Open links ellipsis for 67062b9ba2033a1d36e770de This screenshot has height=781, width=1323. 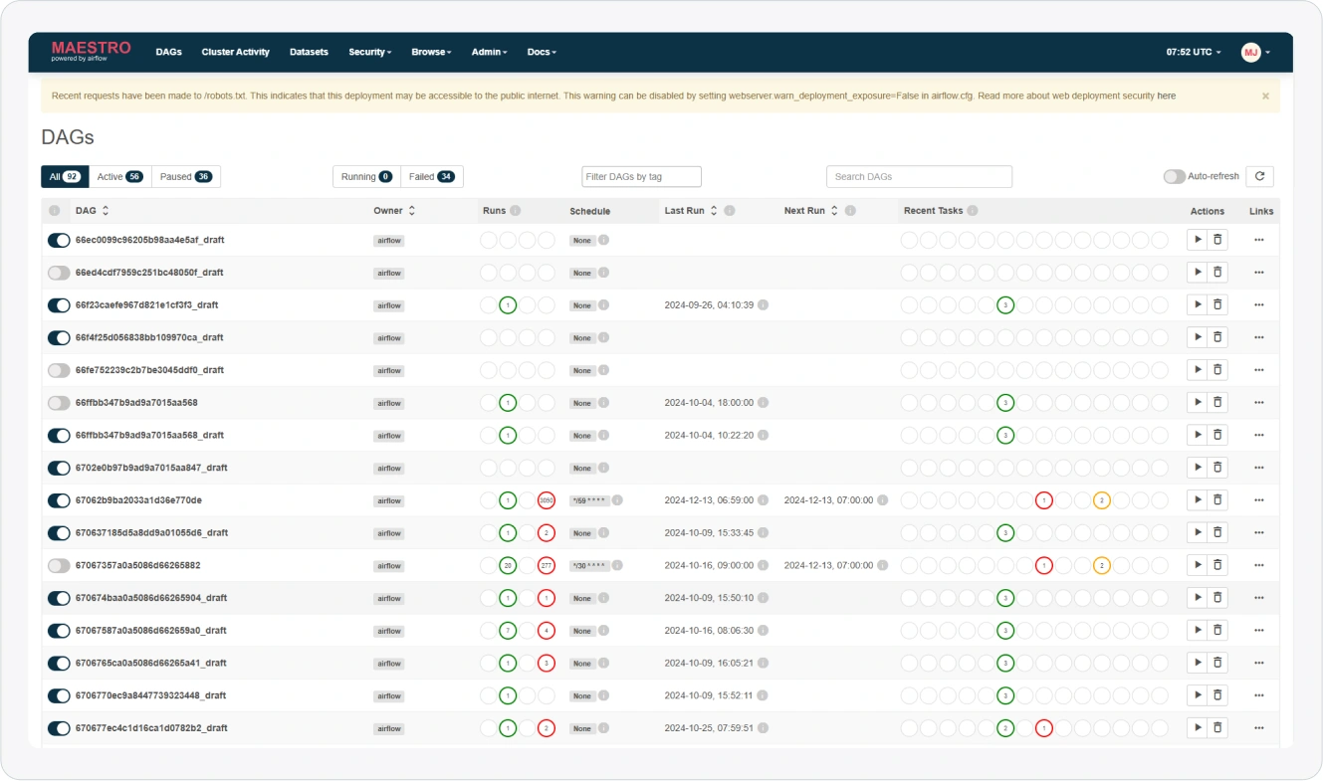coord(1259,500)
